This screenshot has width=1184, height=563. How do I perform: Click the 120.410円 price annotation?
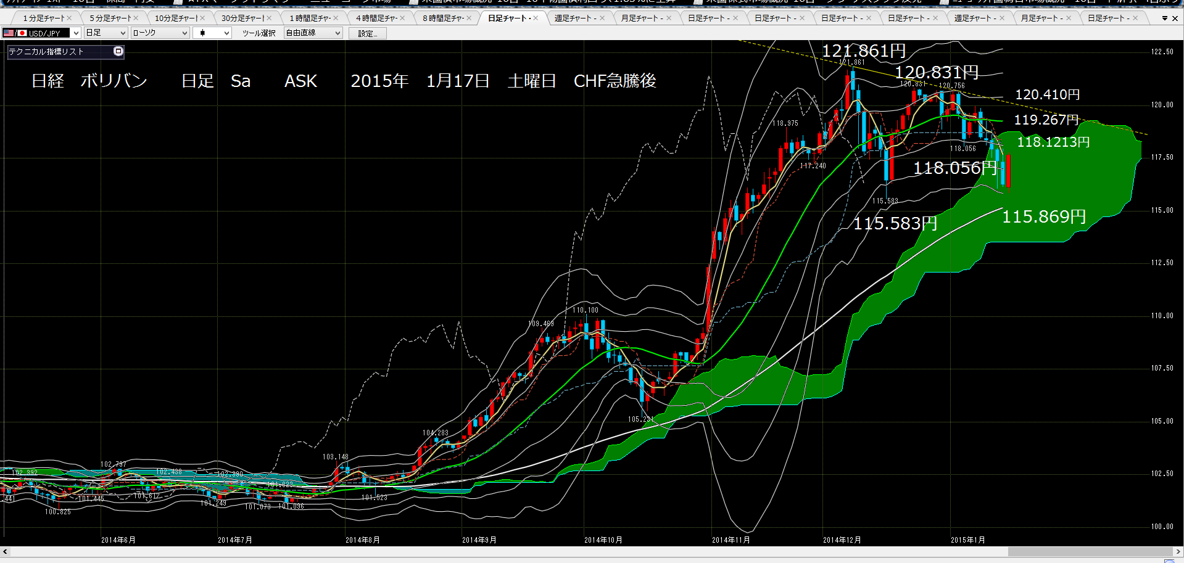(x=1048, y=94)
